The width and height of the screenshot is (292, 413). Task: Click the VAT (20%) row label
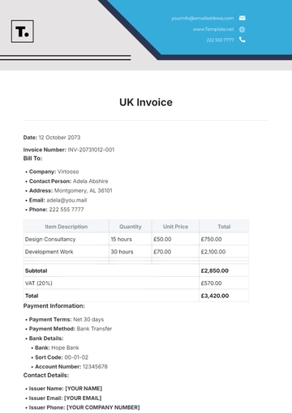(39, 283)
